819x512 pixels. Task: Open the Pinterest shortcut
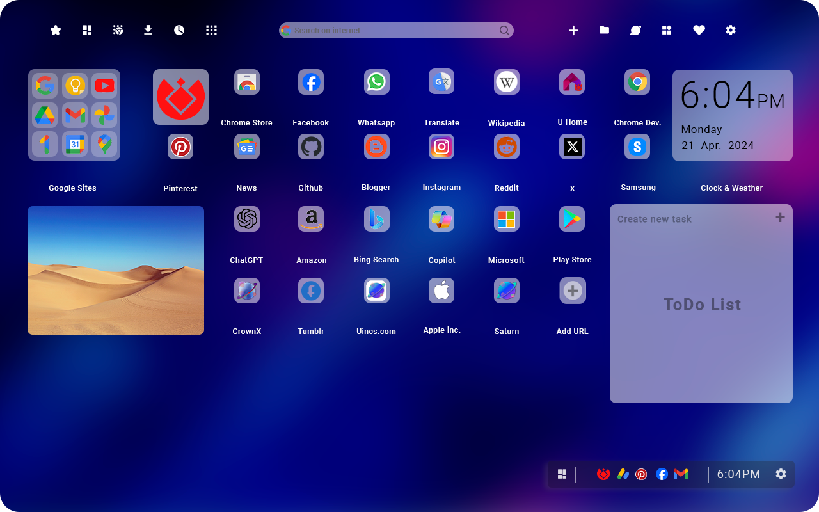point(180,147)
